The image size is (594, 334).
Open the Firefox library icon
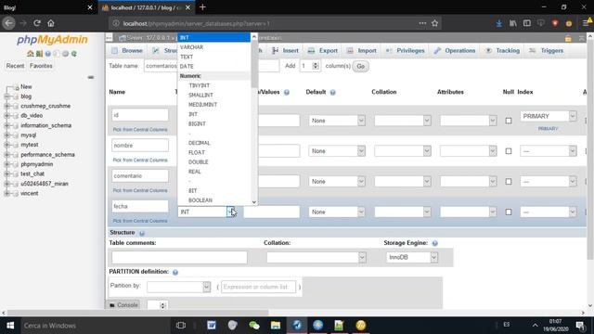(x=513, y=23)
